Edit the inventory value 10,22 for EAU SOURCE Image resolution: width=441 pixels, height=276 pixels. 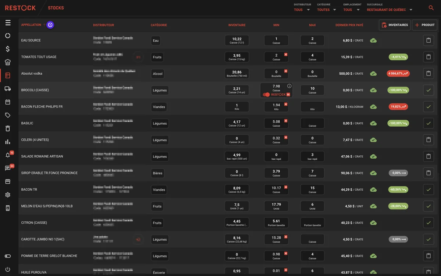[237, 40]
